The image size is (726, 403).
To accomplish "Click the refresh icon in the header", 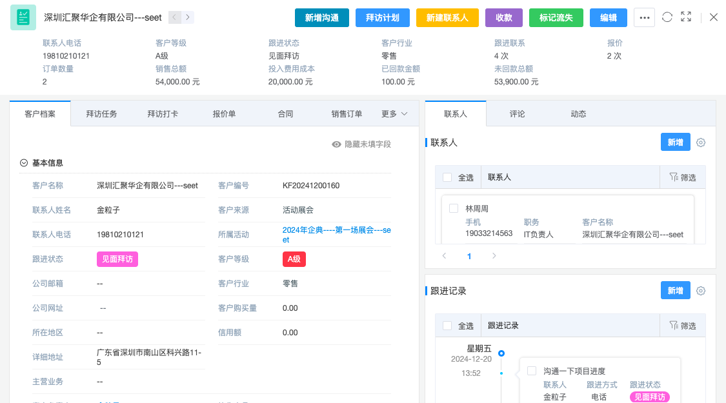I will [667, 17].
